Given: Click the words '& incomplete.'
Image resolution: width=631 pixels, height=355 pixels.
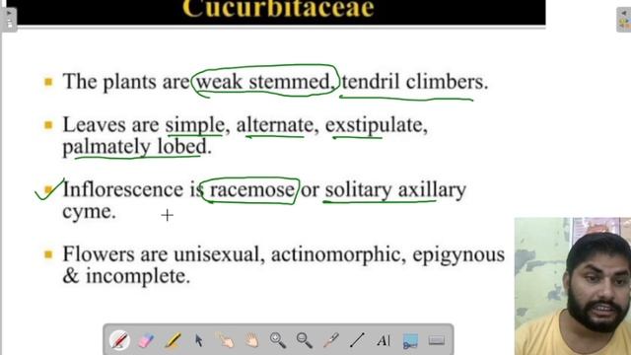Looking at the screenshot, I should coord(126,276).
